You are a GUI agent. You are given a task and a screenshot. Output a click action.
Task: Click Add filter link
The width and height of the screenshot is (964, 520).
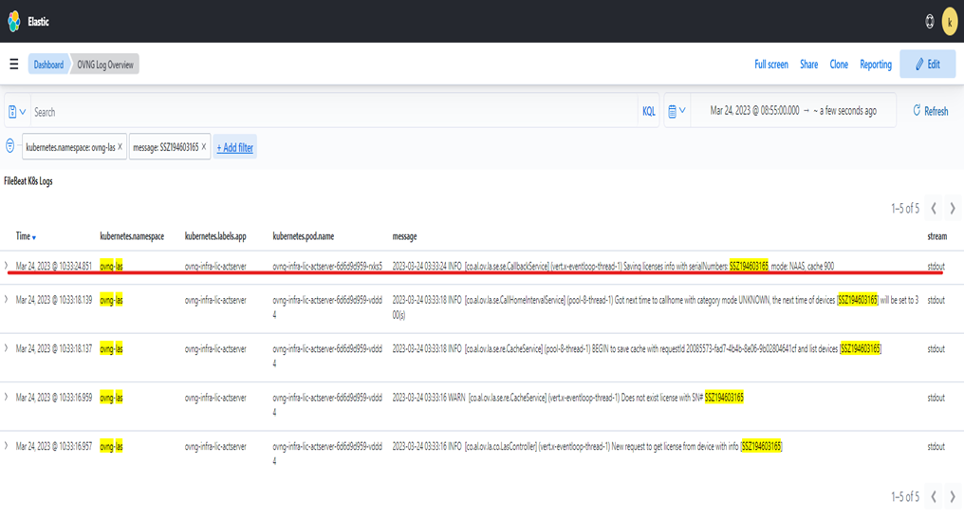[x=234, y=148]
